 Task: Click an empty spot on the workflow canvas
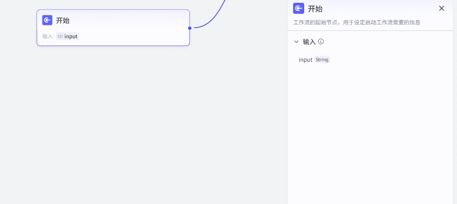[x=138, y=129]
